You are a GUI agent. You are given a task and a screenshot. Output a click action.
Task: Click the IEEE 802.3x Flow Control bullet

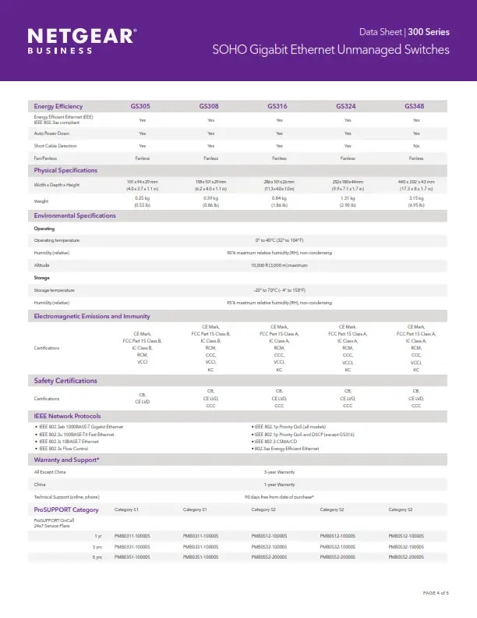tap(64, 449)
